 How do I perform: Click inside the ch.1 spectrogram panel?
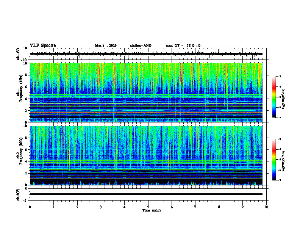146,92
